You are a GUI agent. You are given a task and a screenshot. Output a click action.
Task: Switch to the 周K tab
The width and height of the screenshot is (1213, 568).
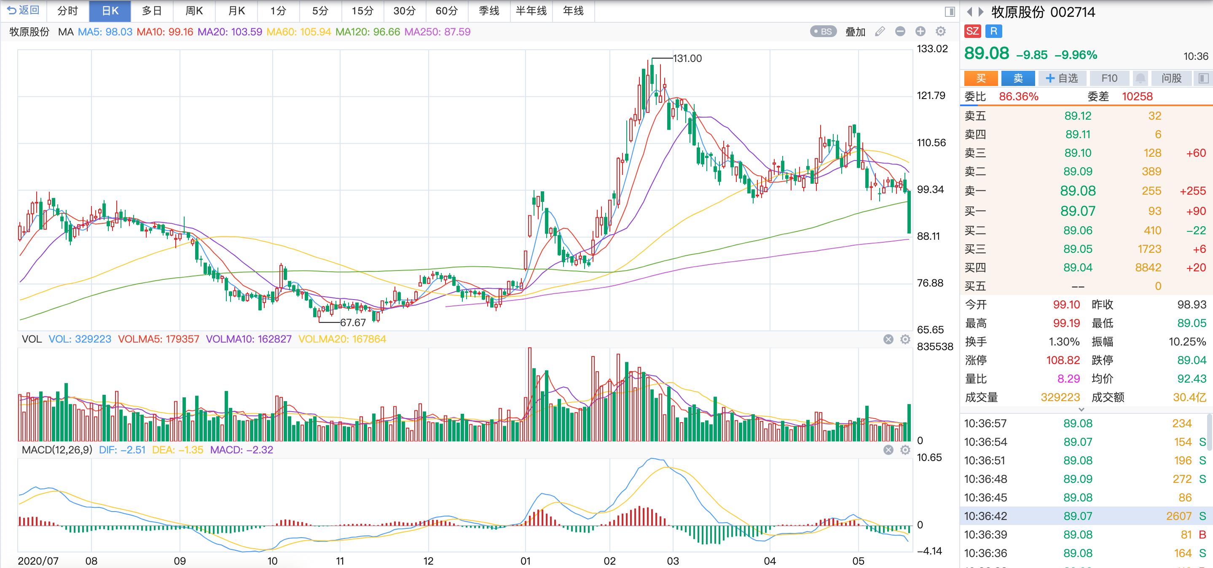(194, 11)
